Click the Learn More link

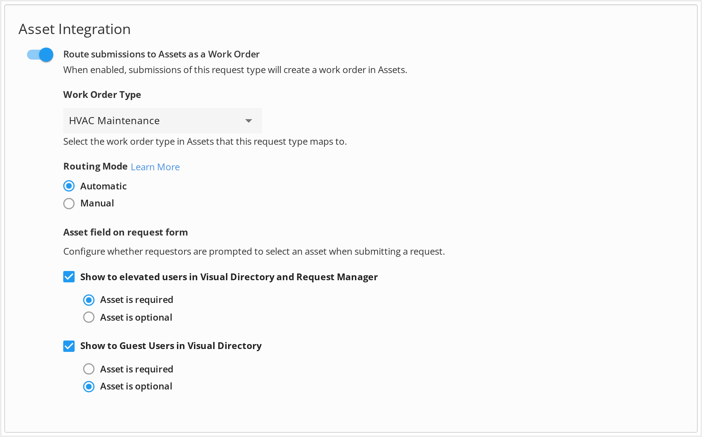tap(155, 167)
